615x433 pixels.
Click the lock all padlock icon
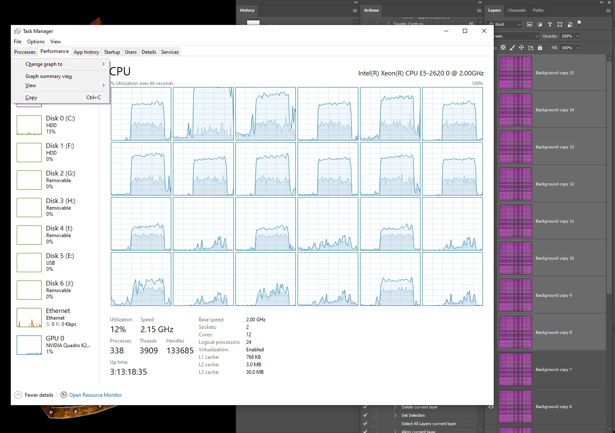[x=540, y=48]
